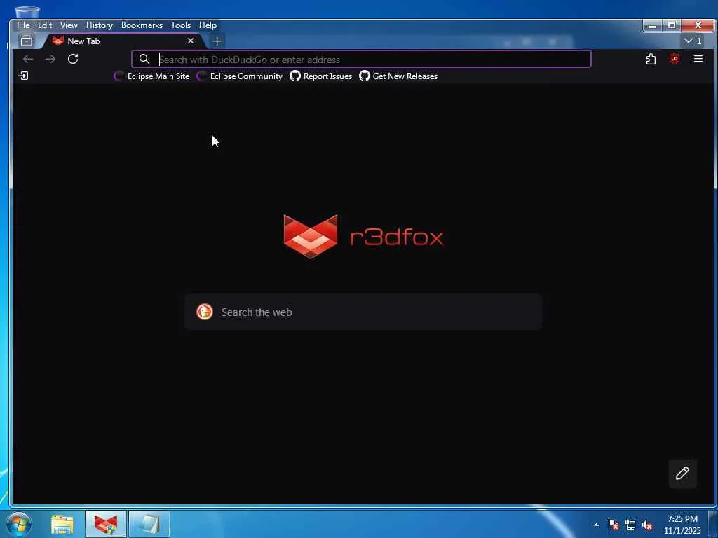Open Report Issues bookmark
This screenshot has height=538, width=718.
click(321, 76)
